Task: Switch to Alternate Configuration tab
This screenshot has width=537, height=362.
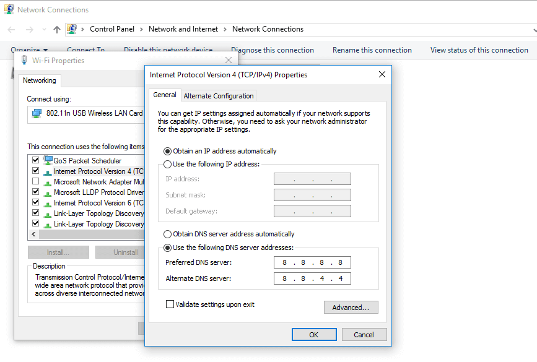Action: click(219, 96)
